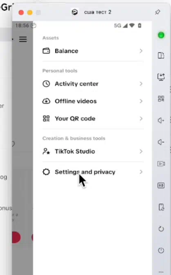Viewport: 171px width, 275px height.
Task: Open Offline videos entry
Action: (x=93, y=101)
